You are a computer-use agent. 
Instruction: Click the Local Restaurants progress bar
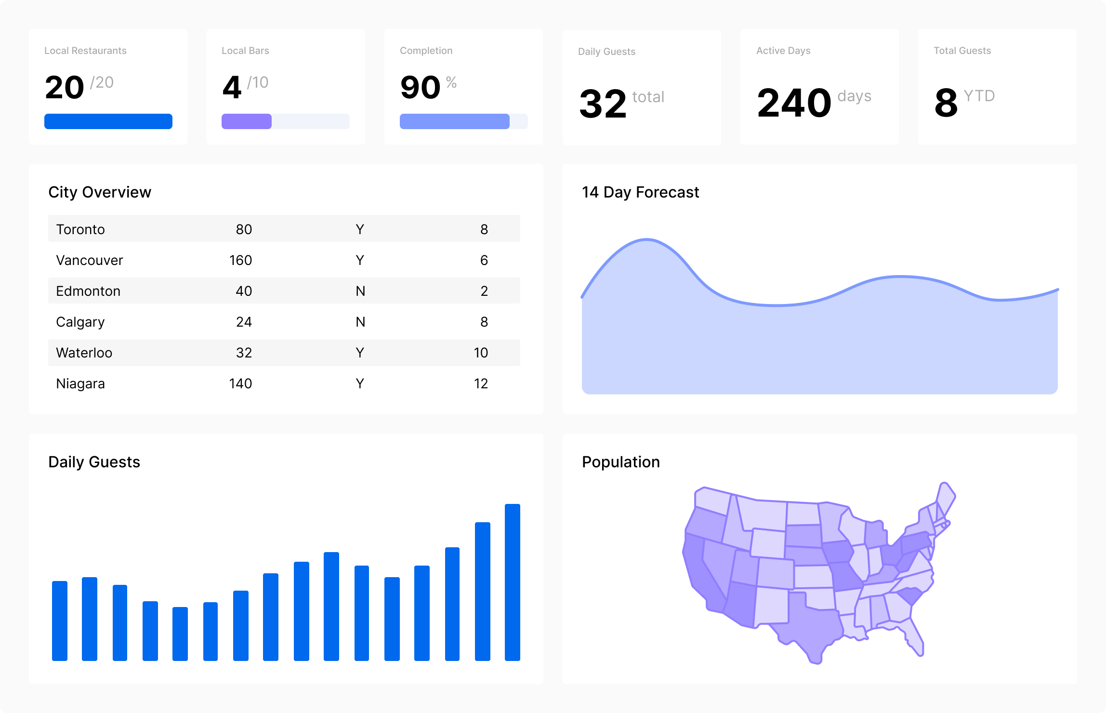(108, 121)
